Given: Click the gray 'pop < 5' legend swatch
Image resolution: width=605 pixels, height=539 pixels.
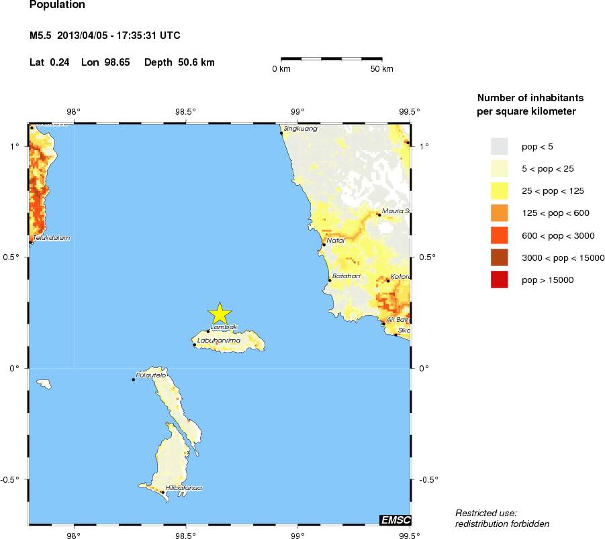Looking at the screenshot, I should (500, 146).
